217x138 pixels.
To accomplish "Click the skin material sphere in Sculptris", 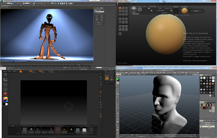I will click(x=184, y=11).
